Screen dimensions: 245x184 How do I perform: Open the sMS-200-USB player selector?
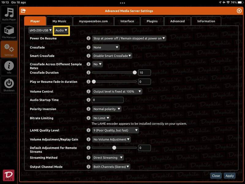[x=40, y=30]
